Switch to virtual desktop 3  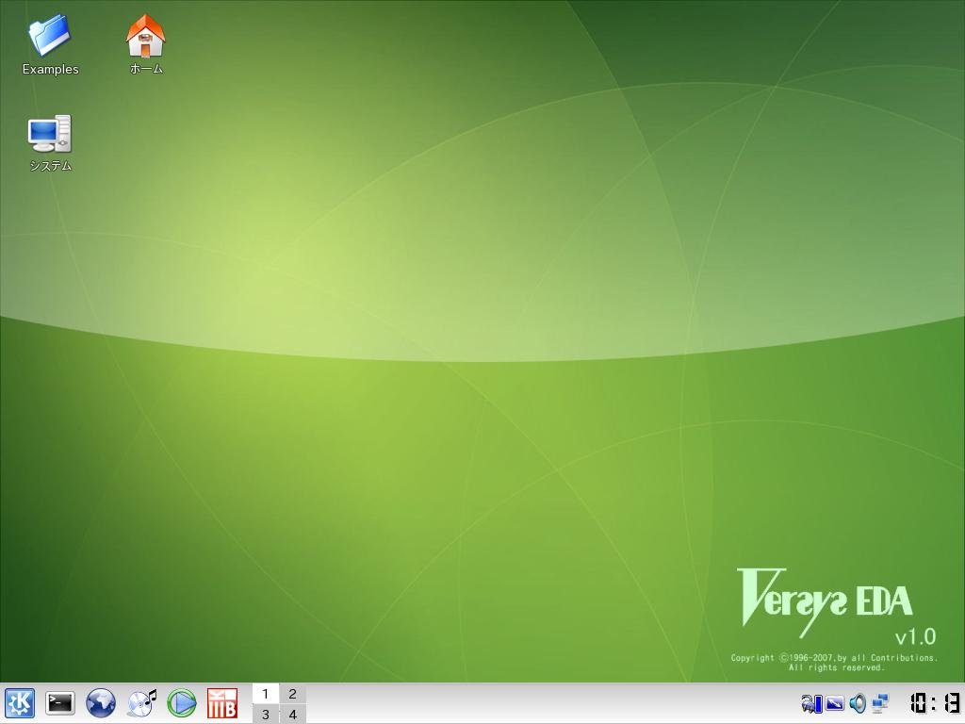point(265,715)
